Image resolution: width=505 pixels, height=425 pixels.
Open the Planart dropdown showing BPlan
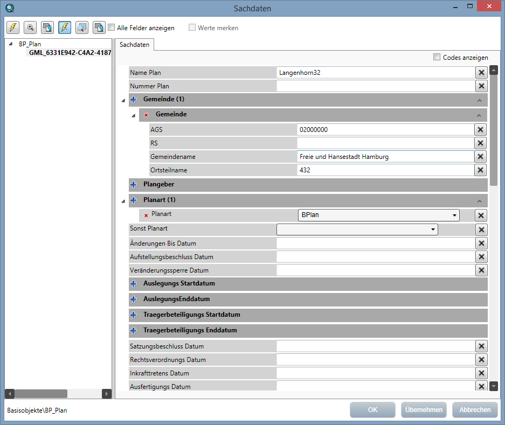pos(378,214)
